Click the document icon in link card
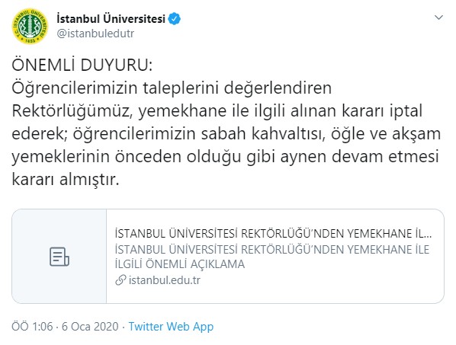Screen dimensions: 456x345 click(x=59, y=257)
